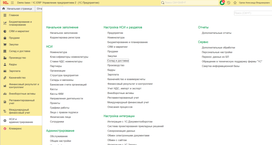
Task: Click the Внеоборотные активы car icon
Action: tap(5, 94)
